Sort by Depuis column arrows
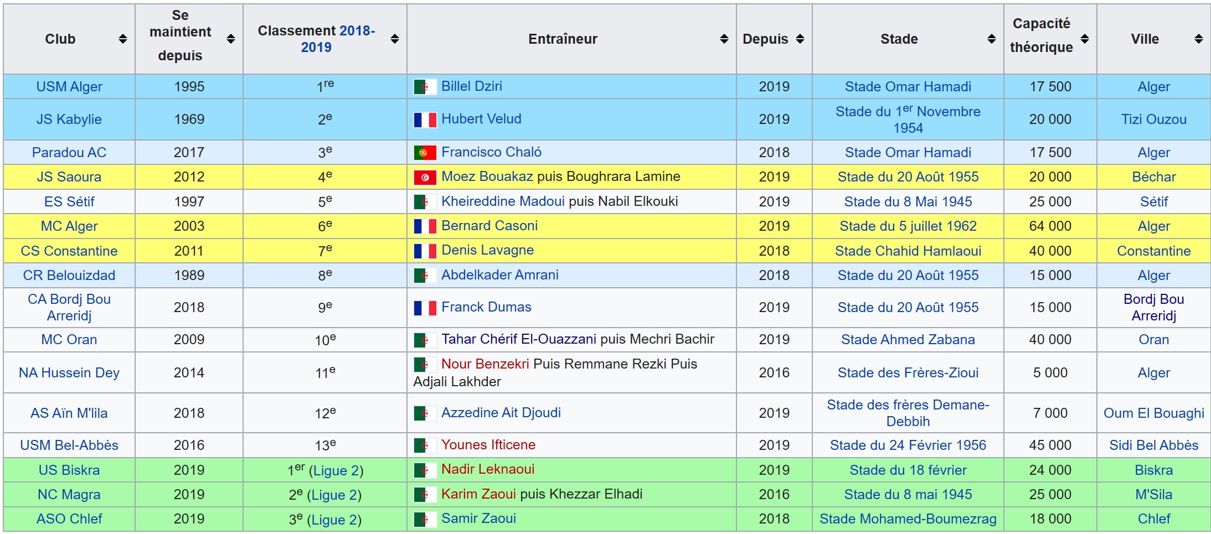The height and width of the screenshot is (534, 1211). [x=800, y=39]
